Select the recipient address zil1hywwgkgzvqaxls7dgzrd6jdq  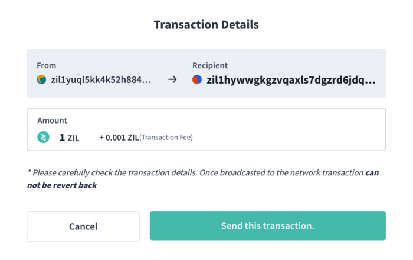click(291, 80)
